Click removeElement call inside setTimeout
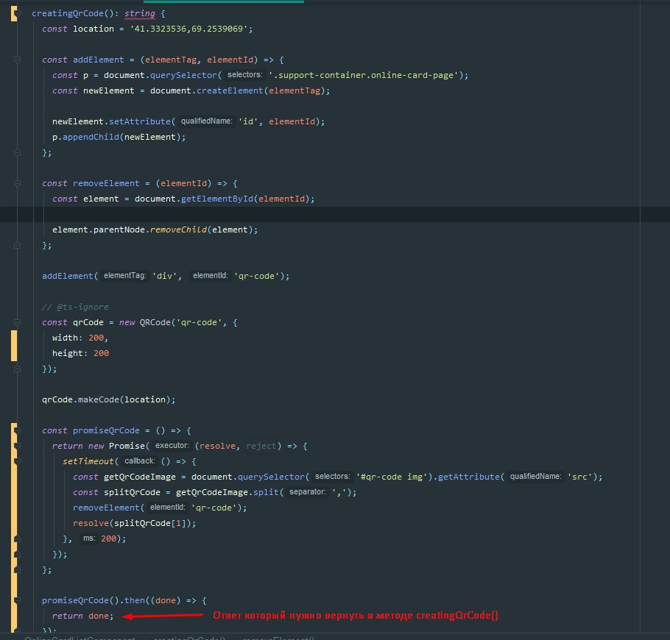 [106, 508]
